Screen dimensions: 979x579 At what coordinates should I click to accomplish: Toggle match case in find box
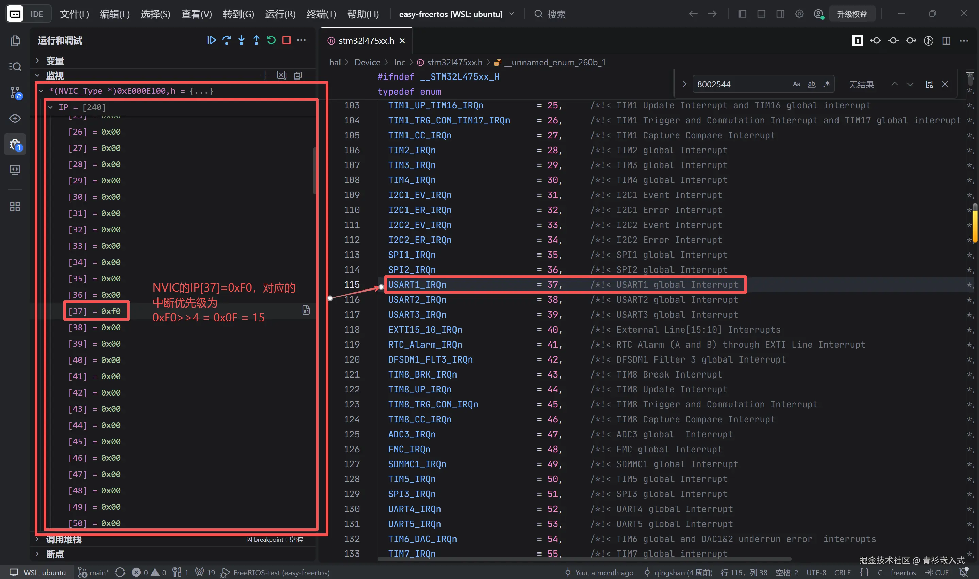(x=797, y=84)
